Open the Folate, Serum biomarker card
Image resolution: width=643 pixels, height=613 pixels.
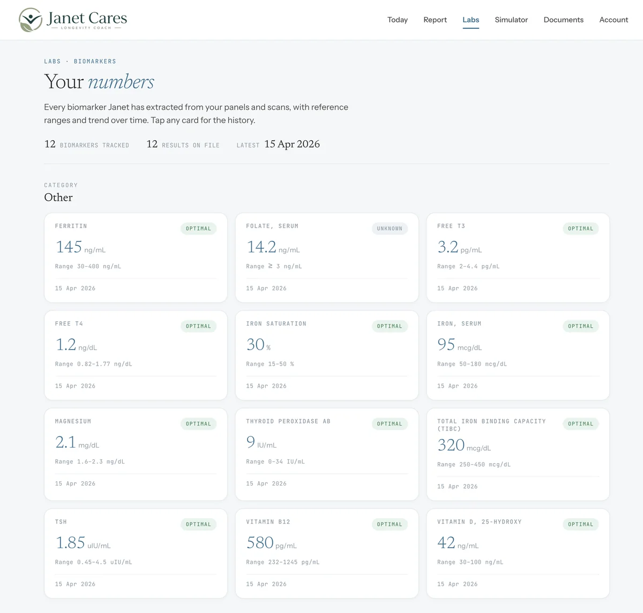pos(327,258)
